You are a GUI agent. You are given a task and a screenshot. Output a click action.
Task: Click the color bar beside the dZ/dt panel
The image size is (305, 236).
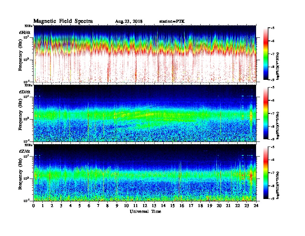[x=266, y=173]
